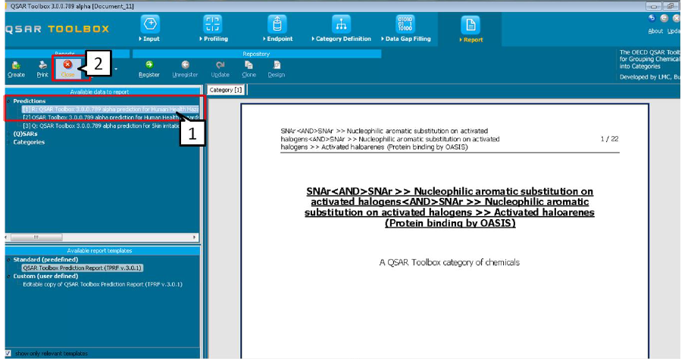The height and width of the screenshot is (359, 694).
Task: Collapse the Standard (predefined) templates node
Action: point(8,260)
